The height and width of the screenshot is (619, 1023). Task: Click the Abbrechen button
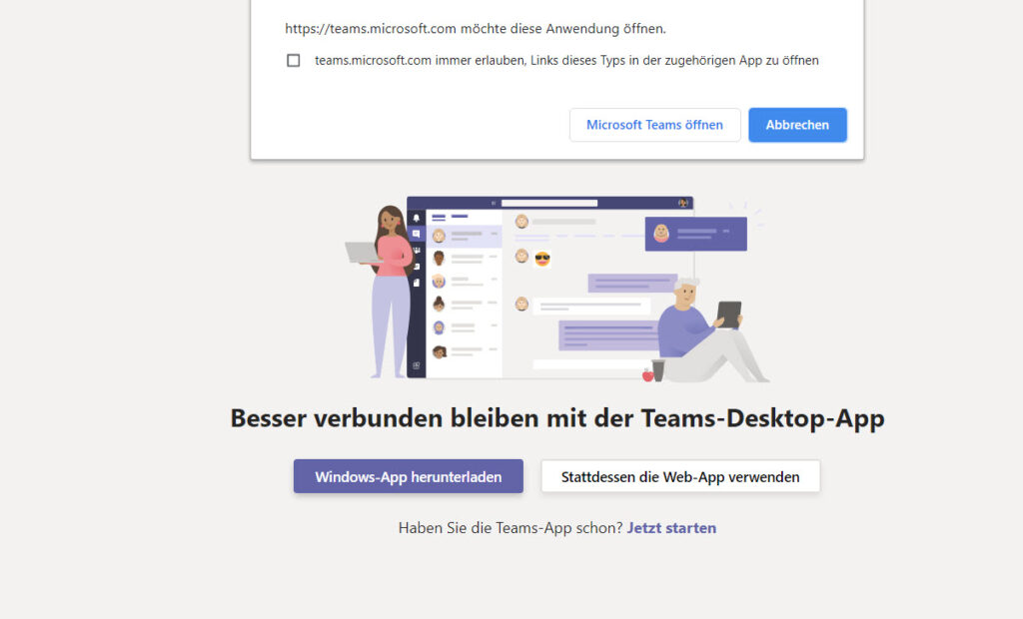pos(797,125)
